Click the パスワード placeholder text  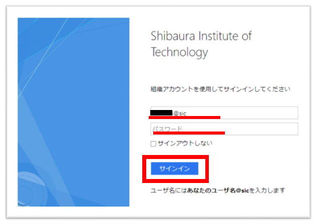tap(168, 128)
